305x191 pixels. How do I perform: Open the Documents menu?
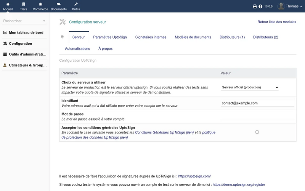click(59, 6)
